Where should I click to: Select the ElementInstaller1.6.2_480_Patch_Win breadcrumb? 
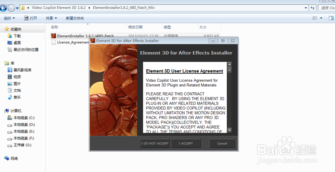pyautogui.click(x=124, y=8)
